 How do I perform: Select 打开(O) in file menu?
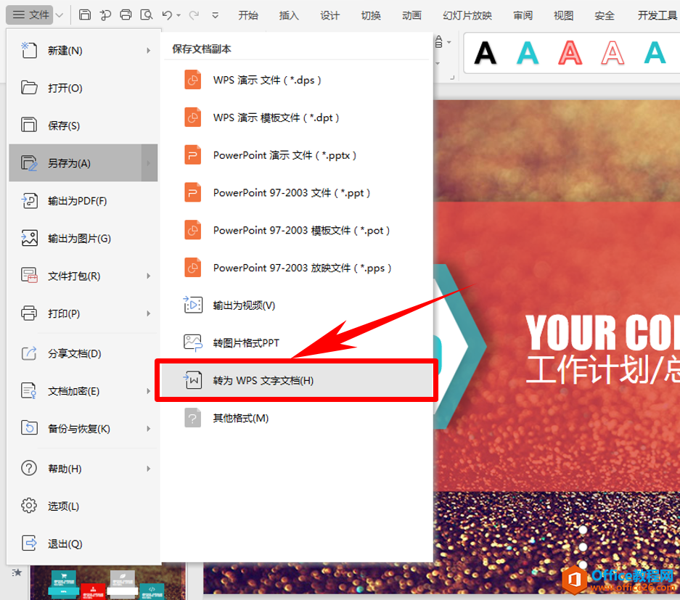coord(83,88)
